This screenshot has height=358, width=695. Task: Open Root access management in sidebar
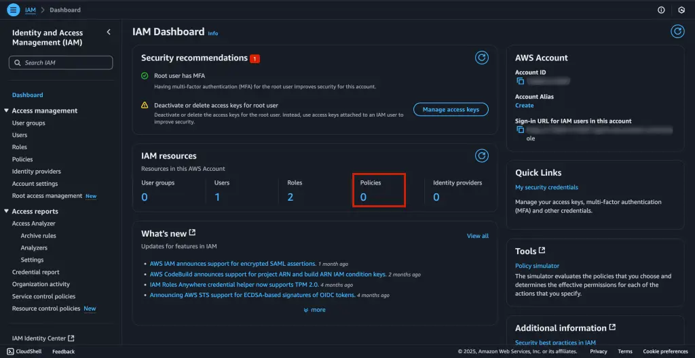click(47, 196)
